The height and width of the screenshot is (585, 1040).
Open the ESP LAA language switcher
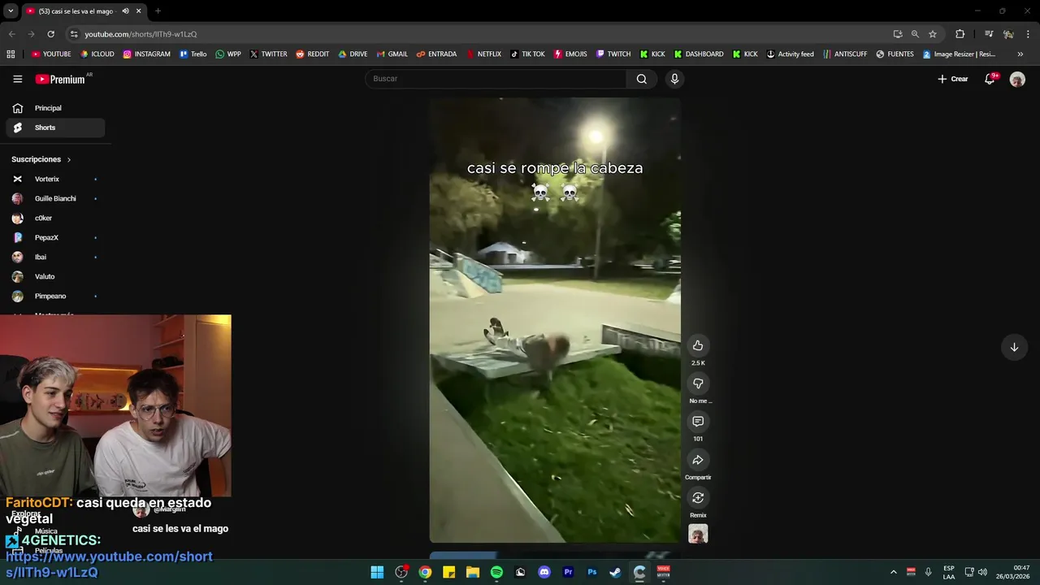949,572
